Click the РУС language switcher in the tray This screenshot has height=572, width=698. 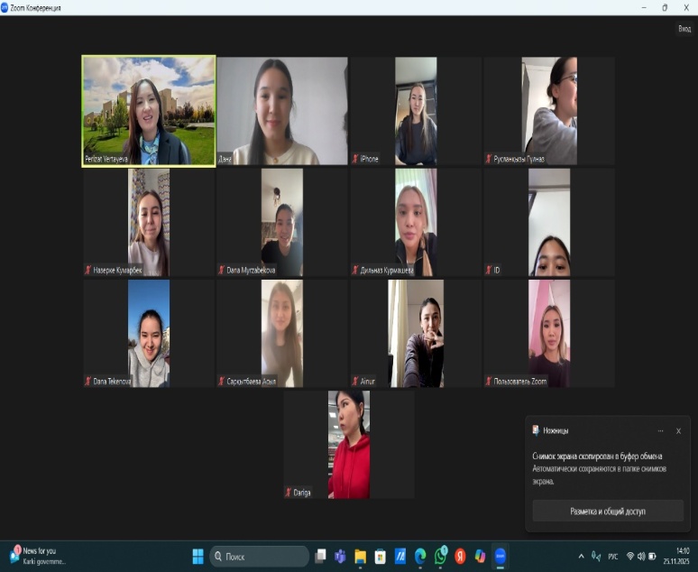(612, 556)
